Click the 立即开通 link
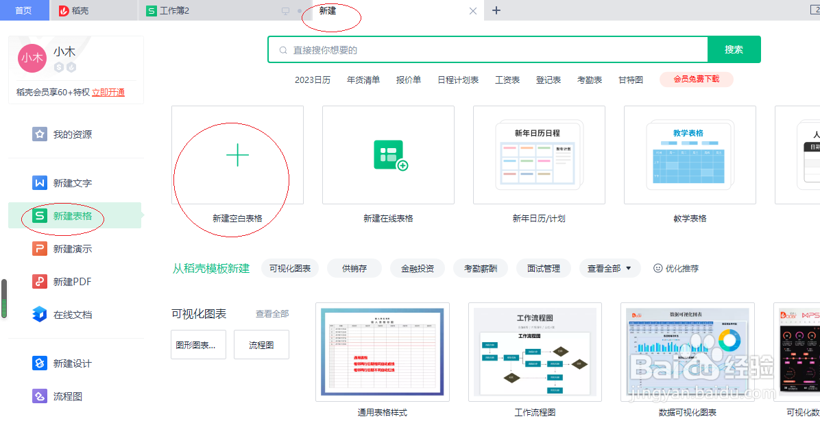 (108, 93)
